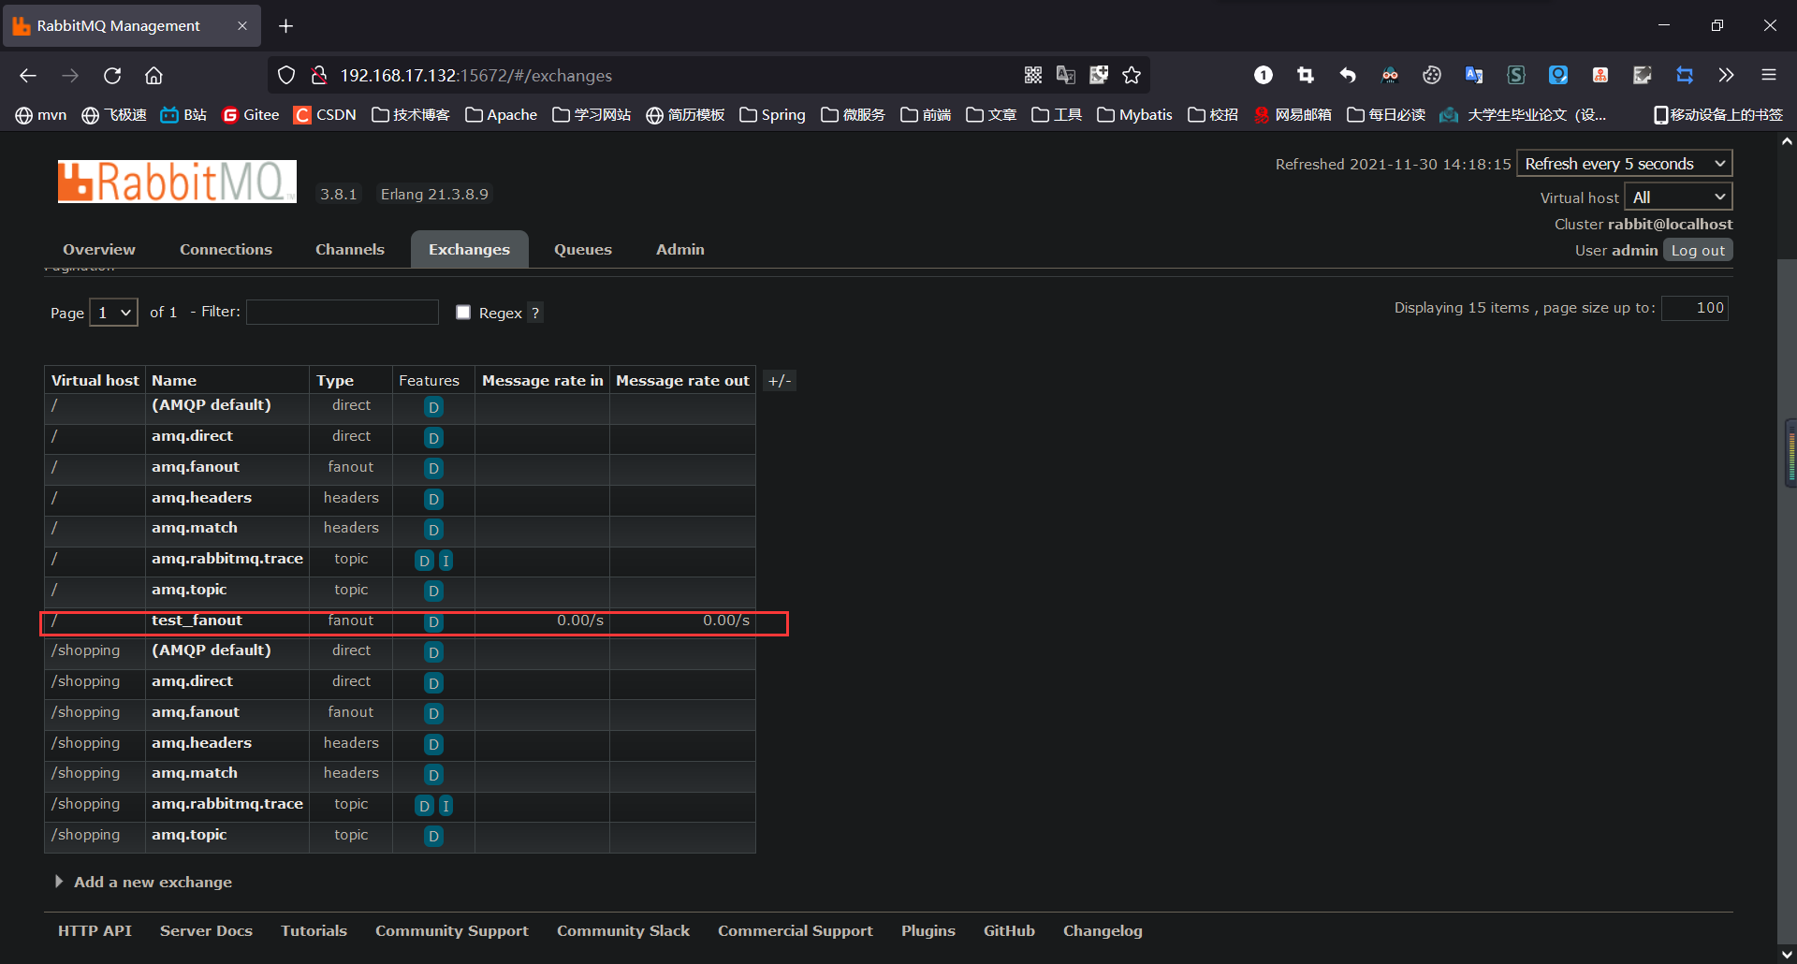Click the undo arrow extension icon
The image size is (1797, 964).
click(1348, 75)
